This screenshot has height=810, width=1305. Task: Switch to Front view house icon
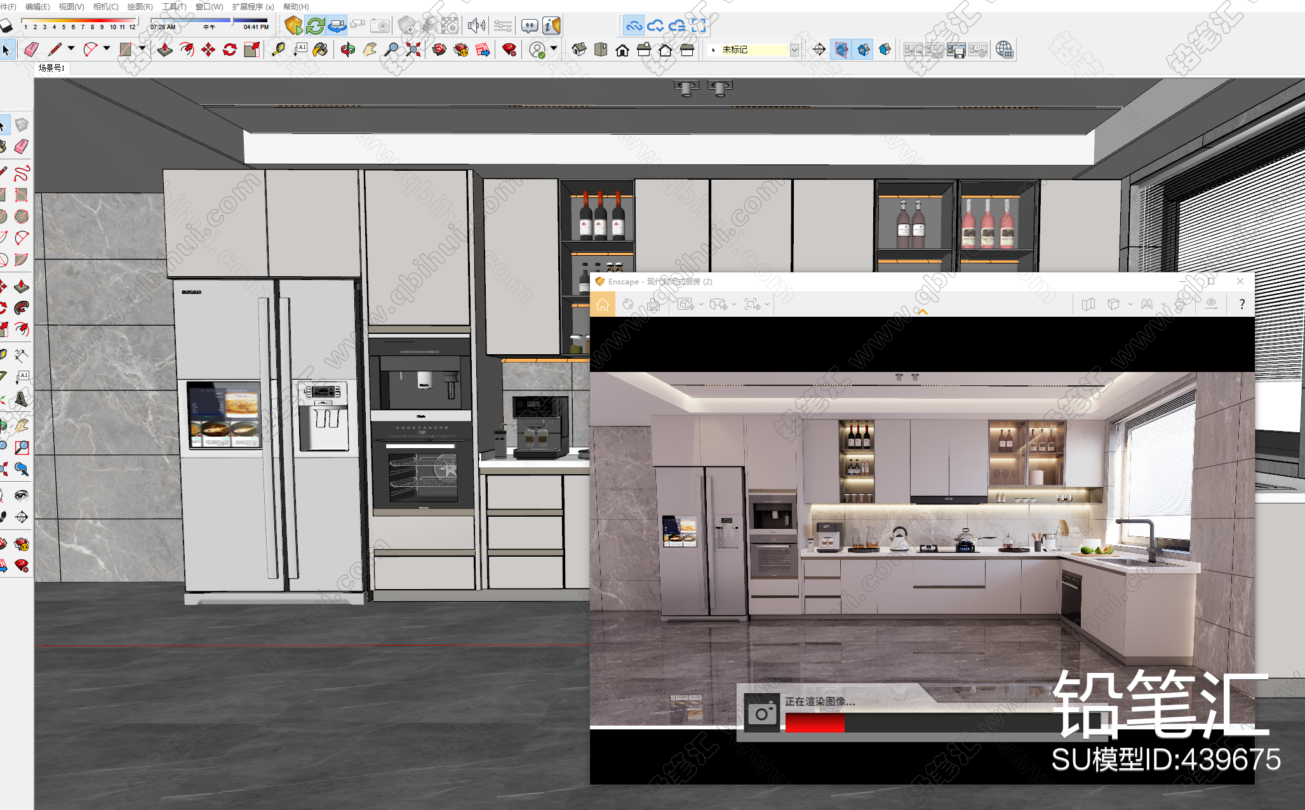point(622,50)
